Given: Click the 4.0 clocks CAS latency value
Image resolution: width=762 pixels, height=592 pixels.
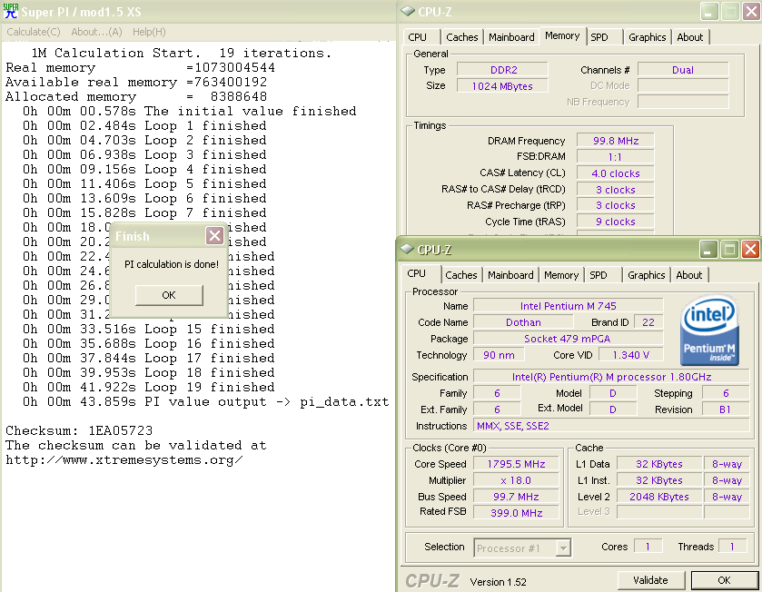Looking at the screenshot, I should (615, 173).
